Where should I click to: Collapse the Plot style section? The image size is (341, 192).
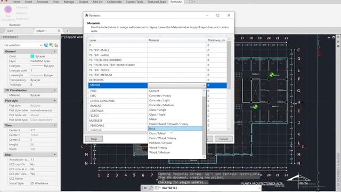coord(54,101)
